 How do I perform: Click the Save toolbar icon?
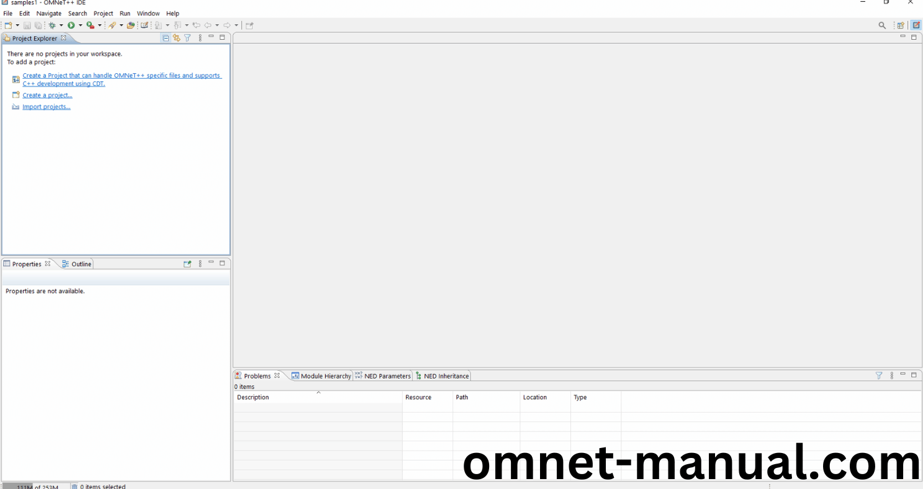[27, 25]
